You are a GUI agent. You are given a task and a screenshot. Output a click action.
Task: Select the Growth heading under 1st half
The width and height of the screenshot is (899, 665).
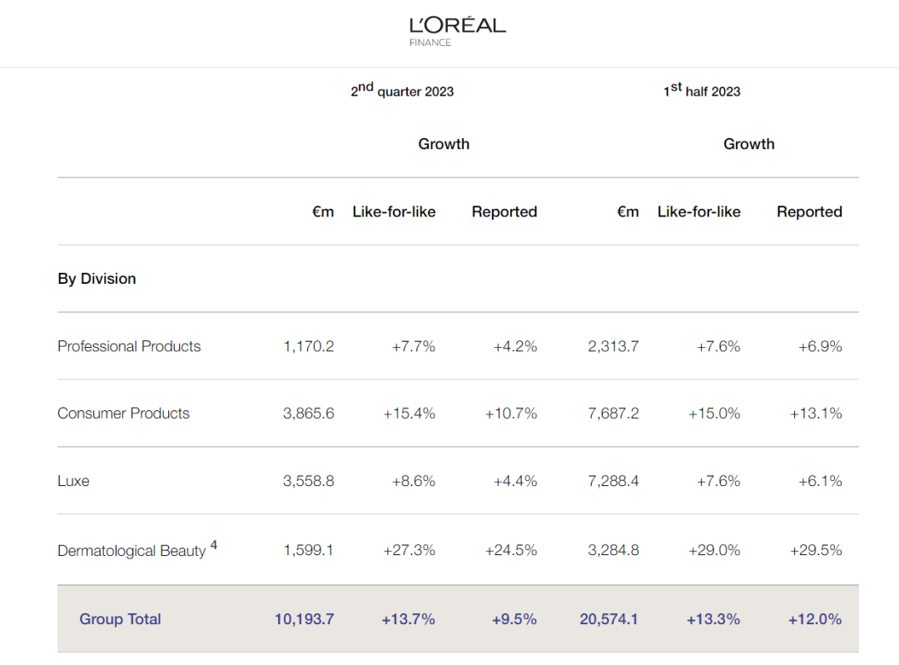(x=748, y=144)
